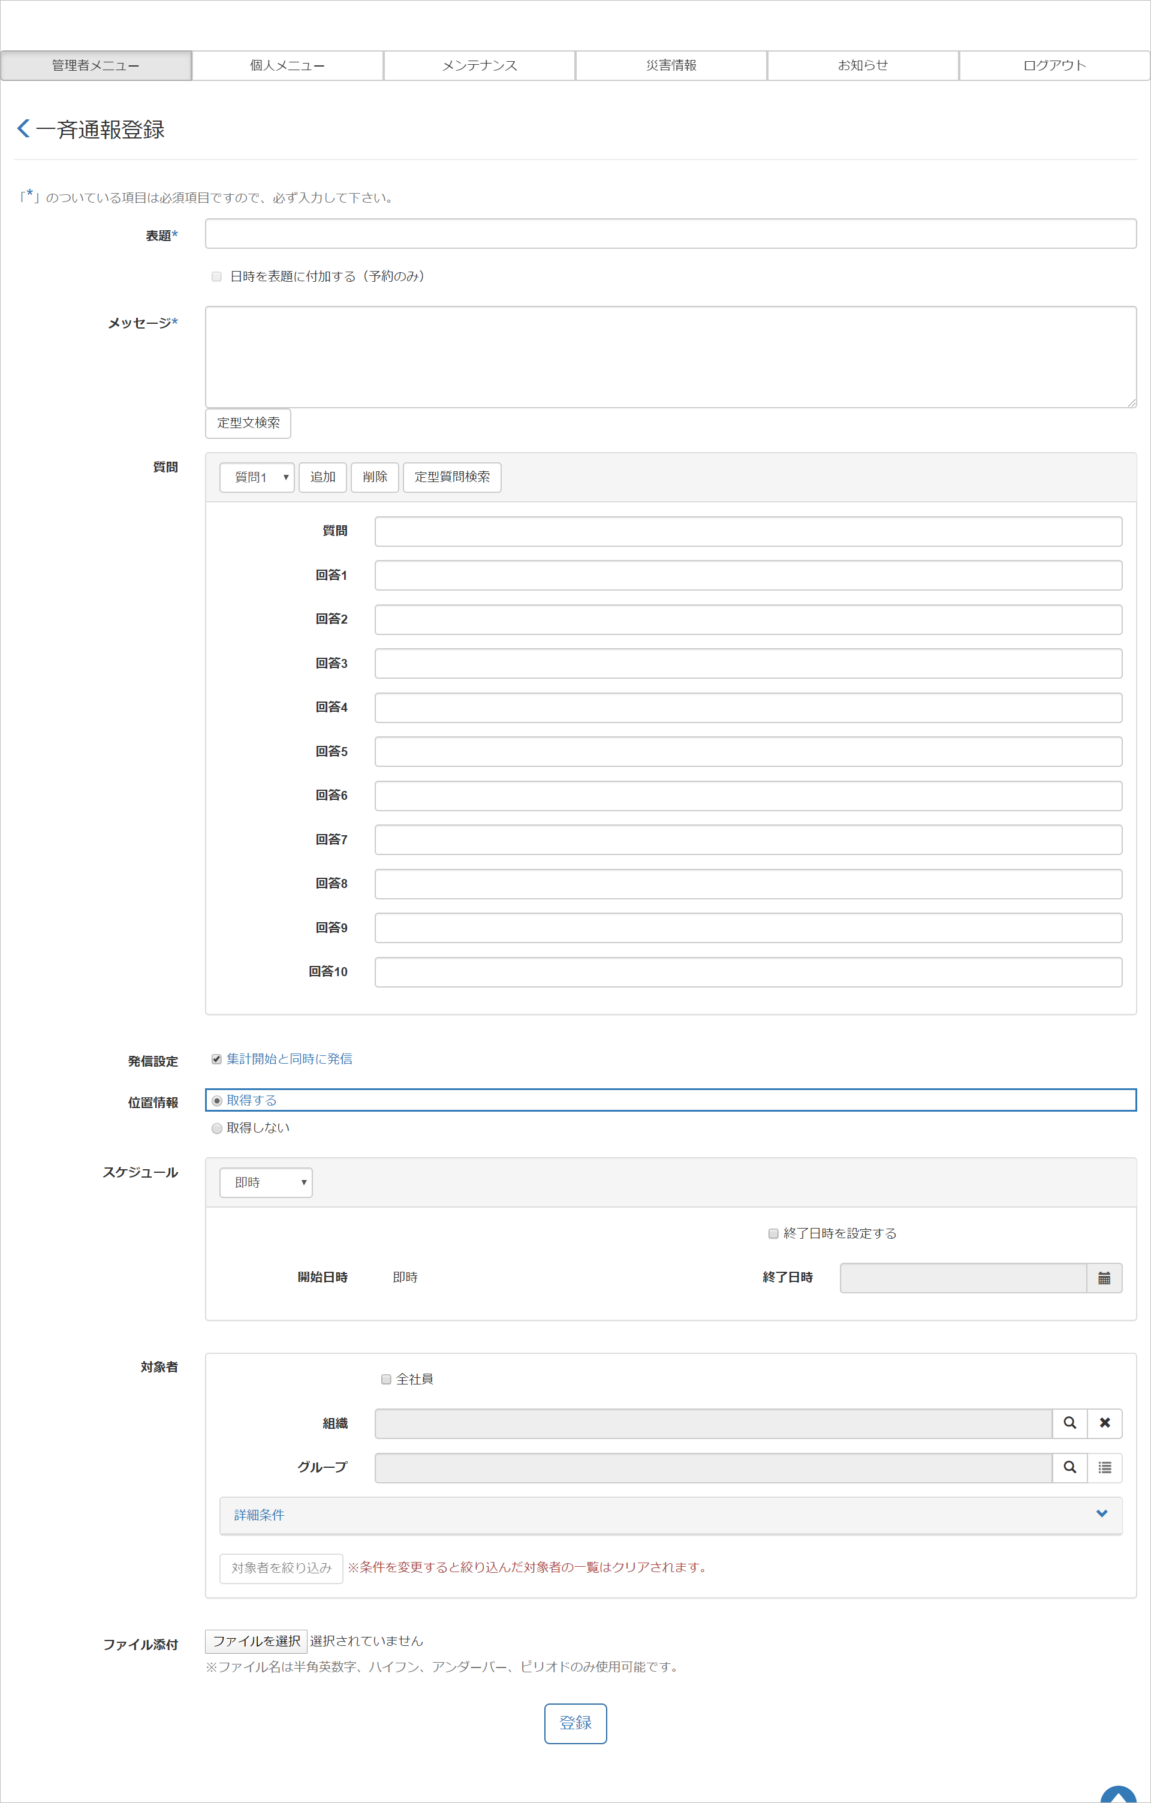This screenshot has width=1151, height=1803.
Task: Click into the 表題 input field
Action: point(671,234)
